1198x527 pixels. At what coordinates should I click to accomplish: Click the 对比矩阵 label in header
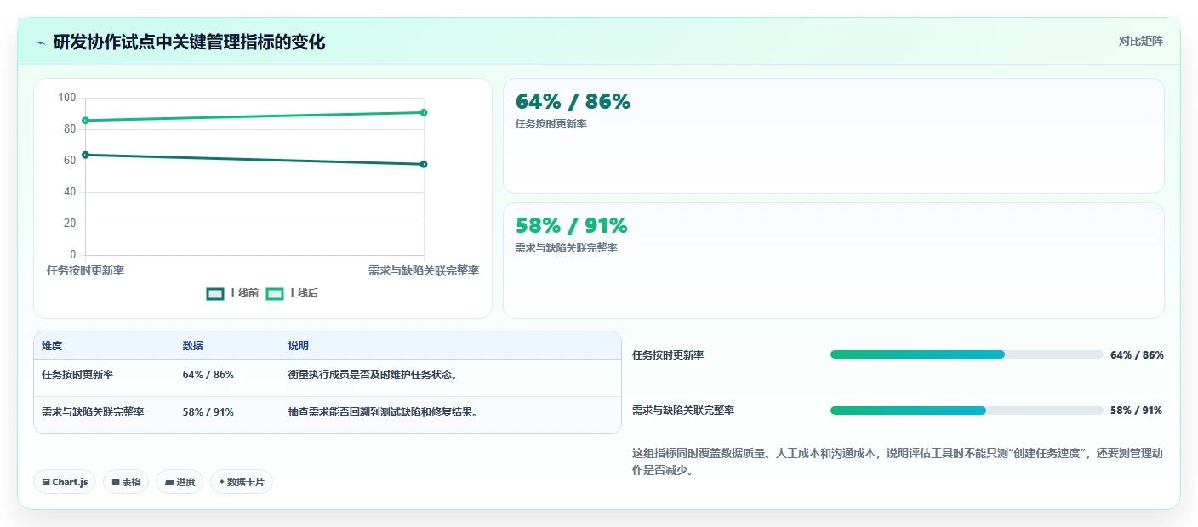(1140, 41)
